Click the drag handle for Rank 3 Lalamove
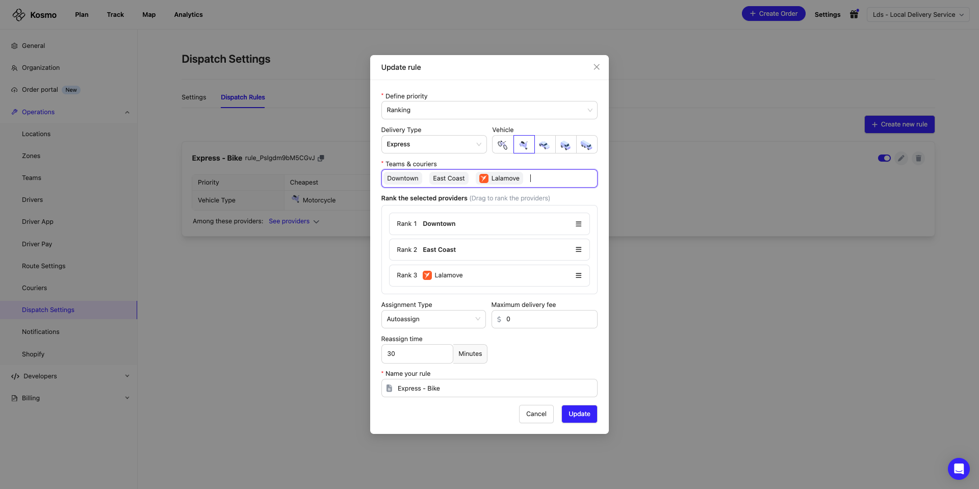 [578, 275]
